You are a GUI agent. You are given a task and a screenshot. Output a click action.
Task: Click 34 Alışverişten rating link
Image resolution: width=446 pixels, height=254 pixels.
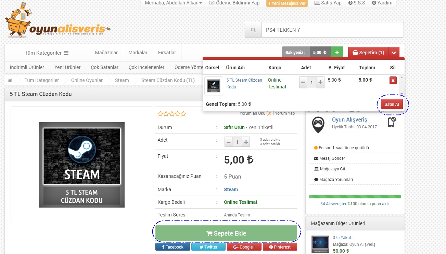tap(334, 204)
